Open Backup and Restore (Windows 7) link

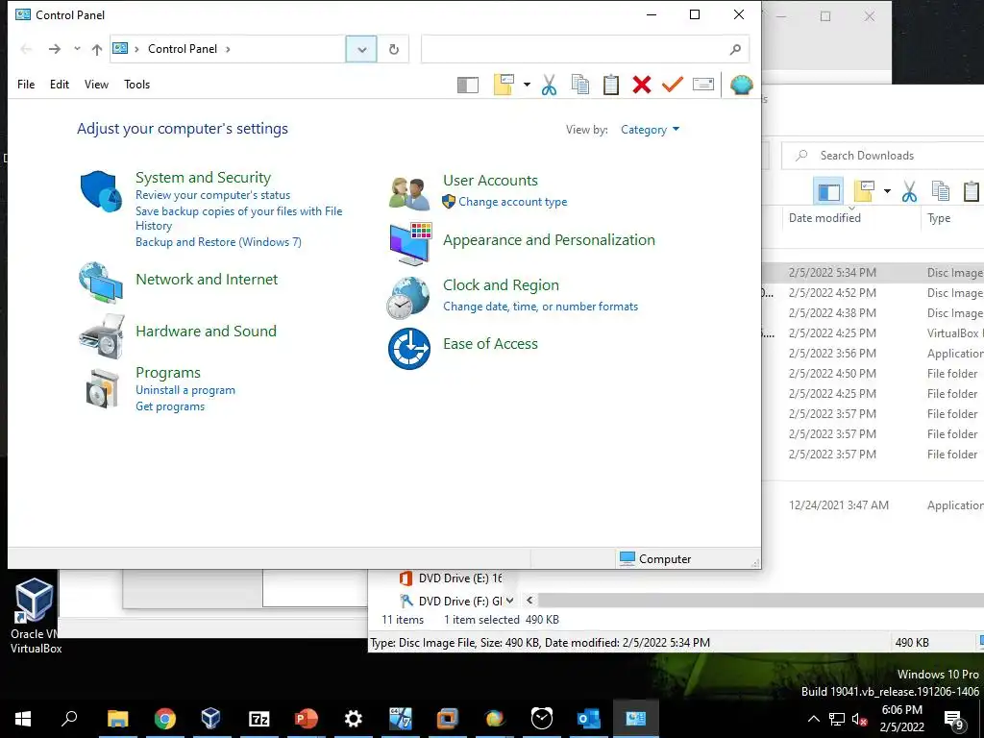click(x=218, y=242)
